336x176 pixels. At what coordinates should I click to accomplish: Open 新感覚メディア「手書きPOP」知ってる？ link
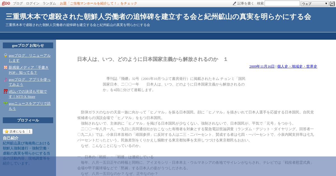29,70
